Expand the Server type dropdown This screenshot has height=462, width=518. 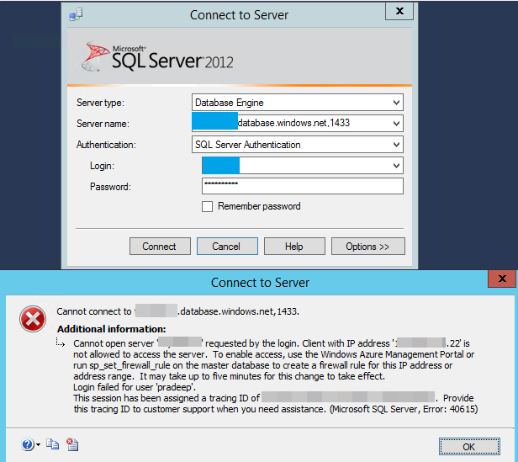pyautogui.click(x=396, y=103)
